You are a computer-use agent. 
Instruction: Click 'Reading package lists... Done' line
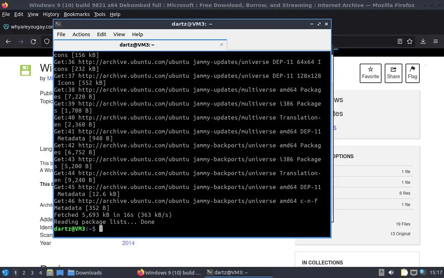(x=104, y=222)
